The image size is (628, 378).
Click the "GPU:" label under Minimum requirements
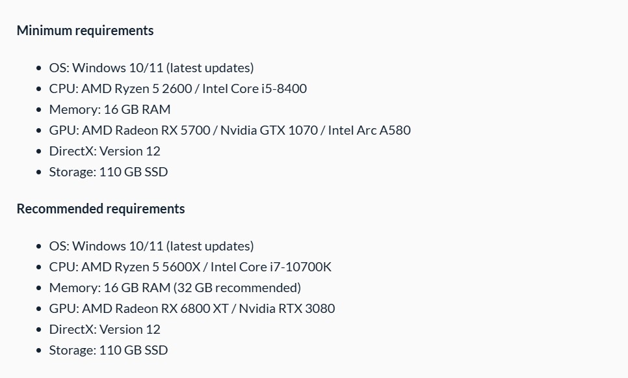click(64, 130)
